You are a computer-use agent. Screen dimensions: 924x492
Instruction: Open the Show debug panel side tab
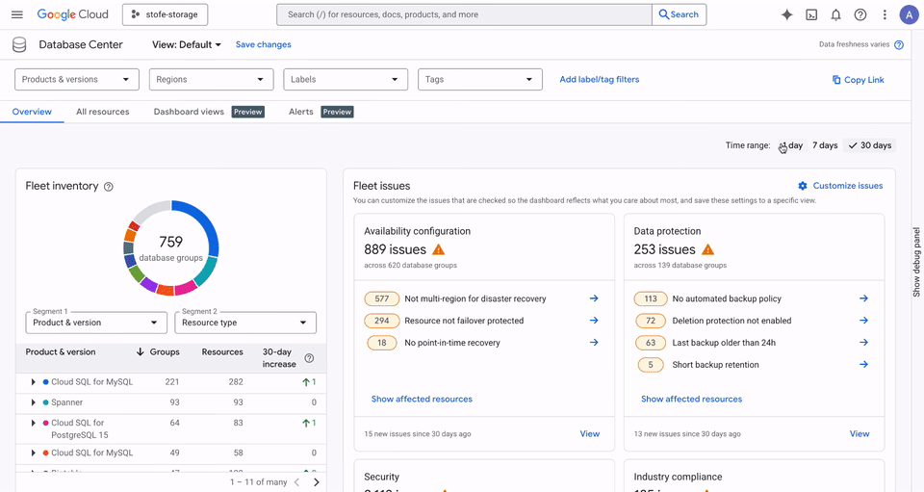[916, 262]
